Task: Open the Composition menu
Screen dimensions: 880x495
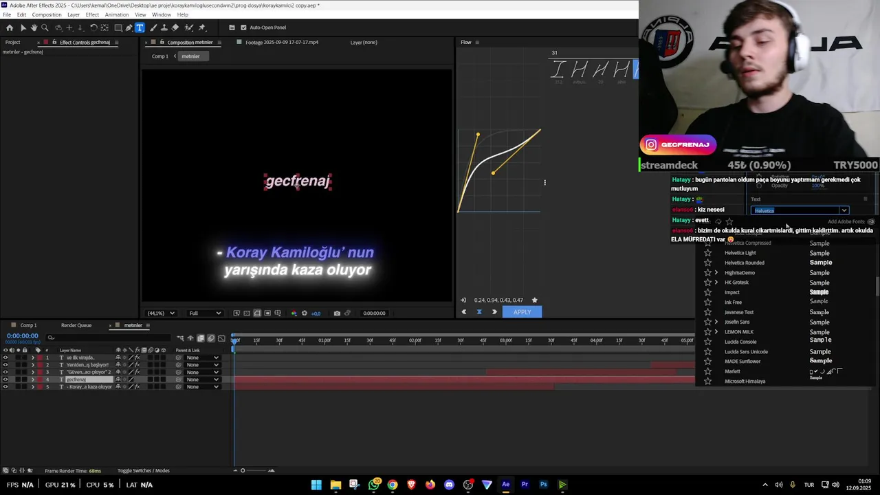Action: pyautogui.click(x=47, y=14)
